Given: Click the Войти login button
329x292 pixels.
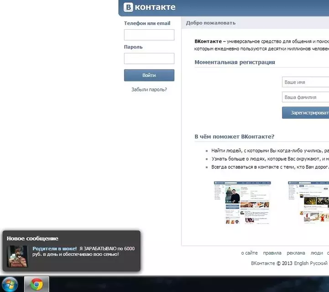Looking at the screenshot, I should click(149, 75).
